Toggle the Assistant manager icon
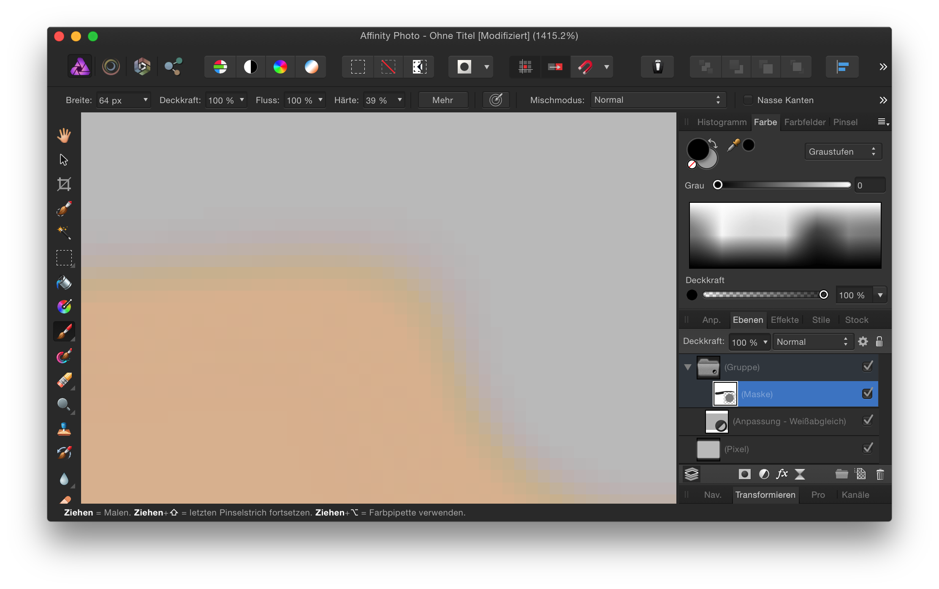939x589 pixels. point(657,67)
